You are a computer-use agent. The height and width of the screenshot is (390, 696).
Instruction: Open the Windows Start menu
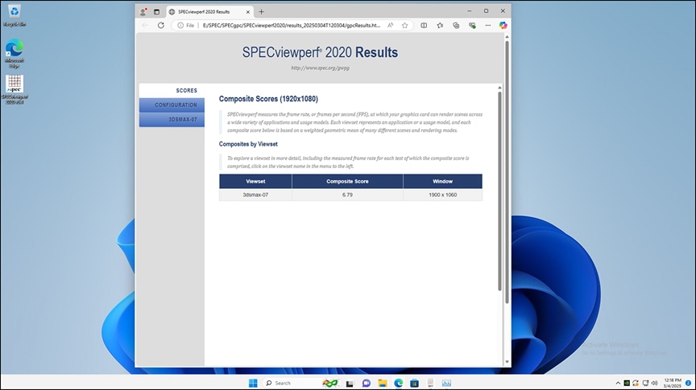253,383
